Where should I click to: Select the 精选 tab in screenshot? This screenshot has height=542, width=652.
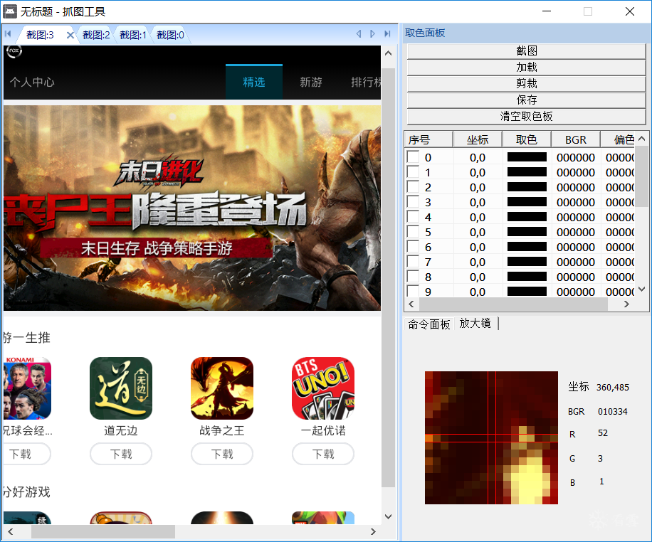254,82
